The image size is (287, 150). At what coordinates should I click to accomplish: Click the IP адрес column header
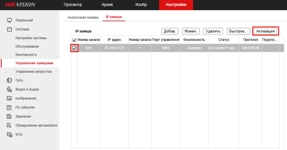(x=114, y=40)
